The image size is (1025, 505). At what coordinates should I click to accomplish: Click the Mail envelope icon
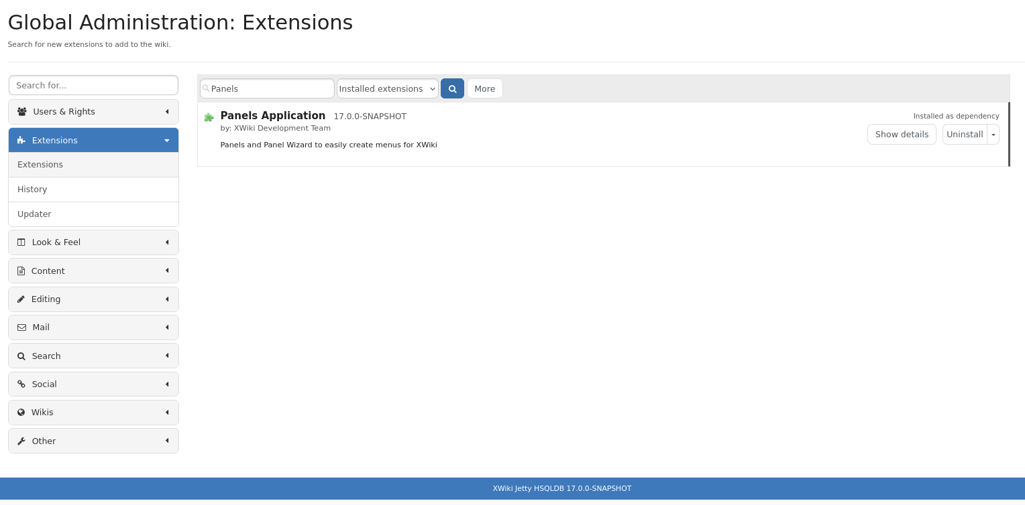pos(21,328)
